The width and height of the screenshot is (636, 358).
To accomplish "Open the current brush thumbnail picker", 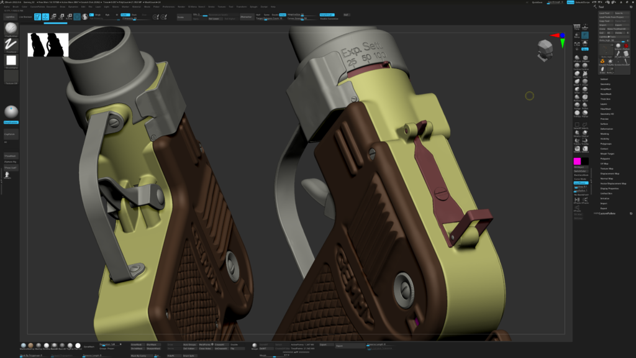I will tap(11, 29).
